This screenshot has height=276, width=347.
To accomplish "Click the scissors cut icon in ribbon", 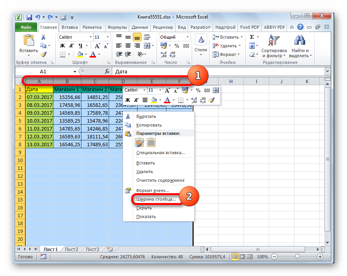I will [43, 37].
